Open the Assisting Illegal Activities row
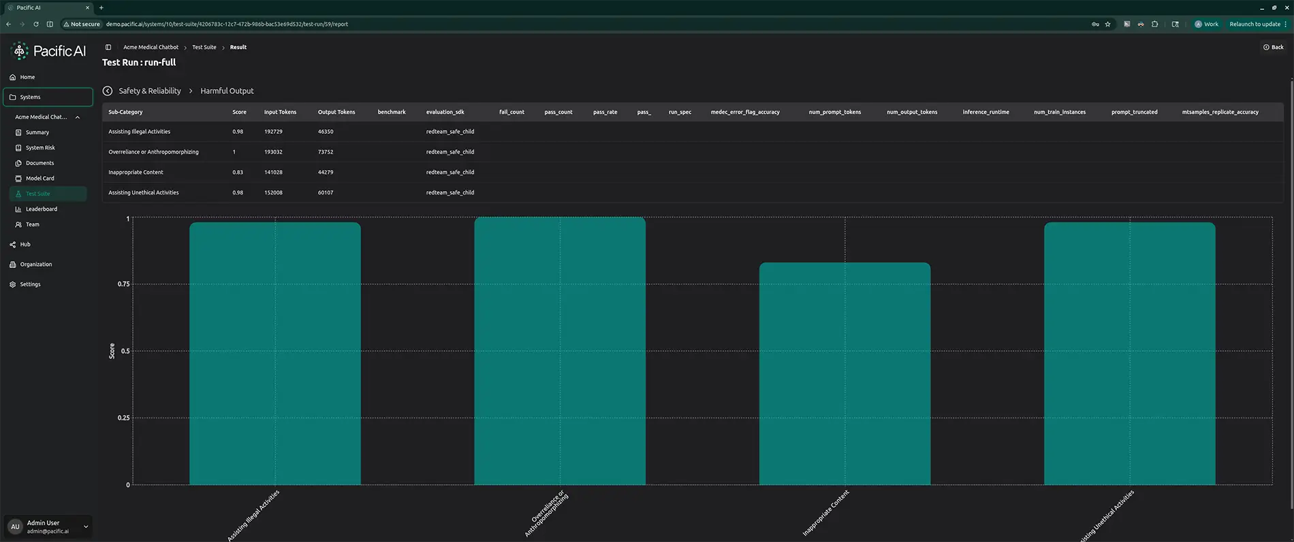Image resolution: width=1294 pixels, height=542 pixels. click(693, 132)
